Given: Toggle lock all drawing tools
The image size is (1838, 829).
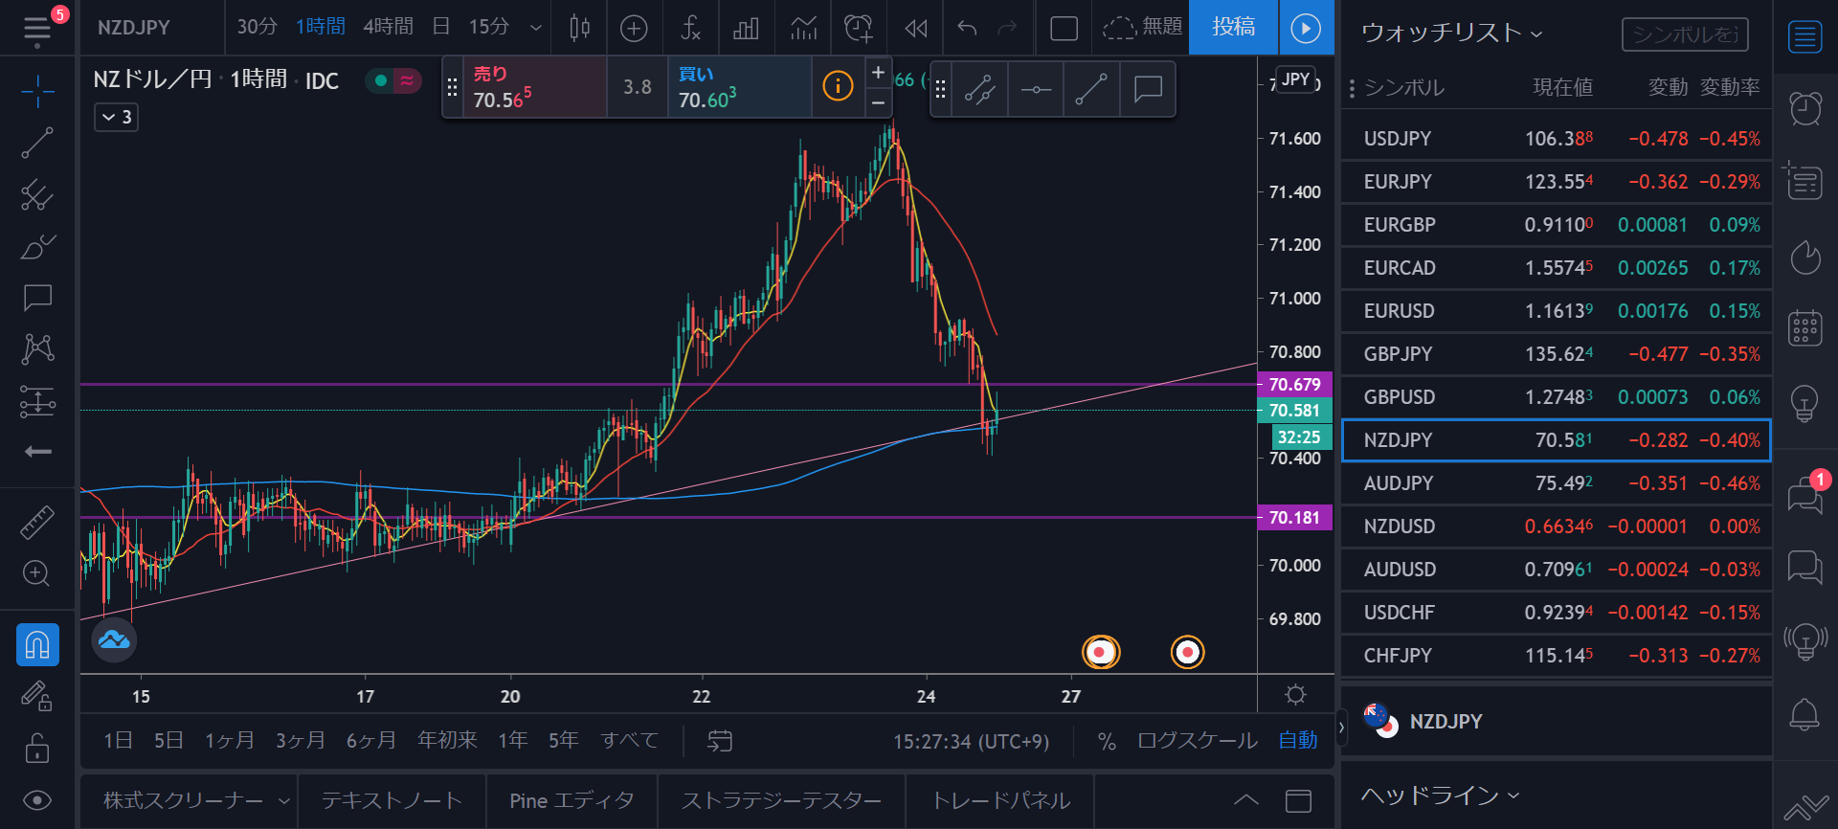Looking at the screenshot, I should coord(37,748).
